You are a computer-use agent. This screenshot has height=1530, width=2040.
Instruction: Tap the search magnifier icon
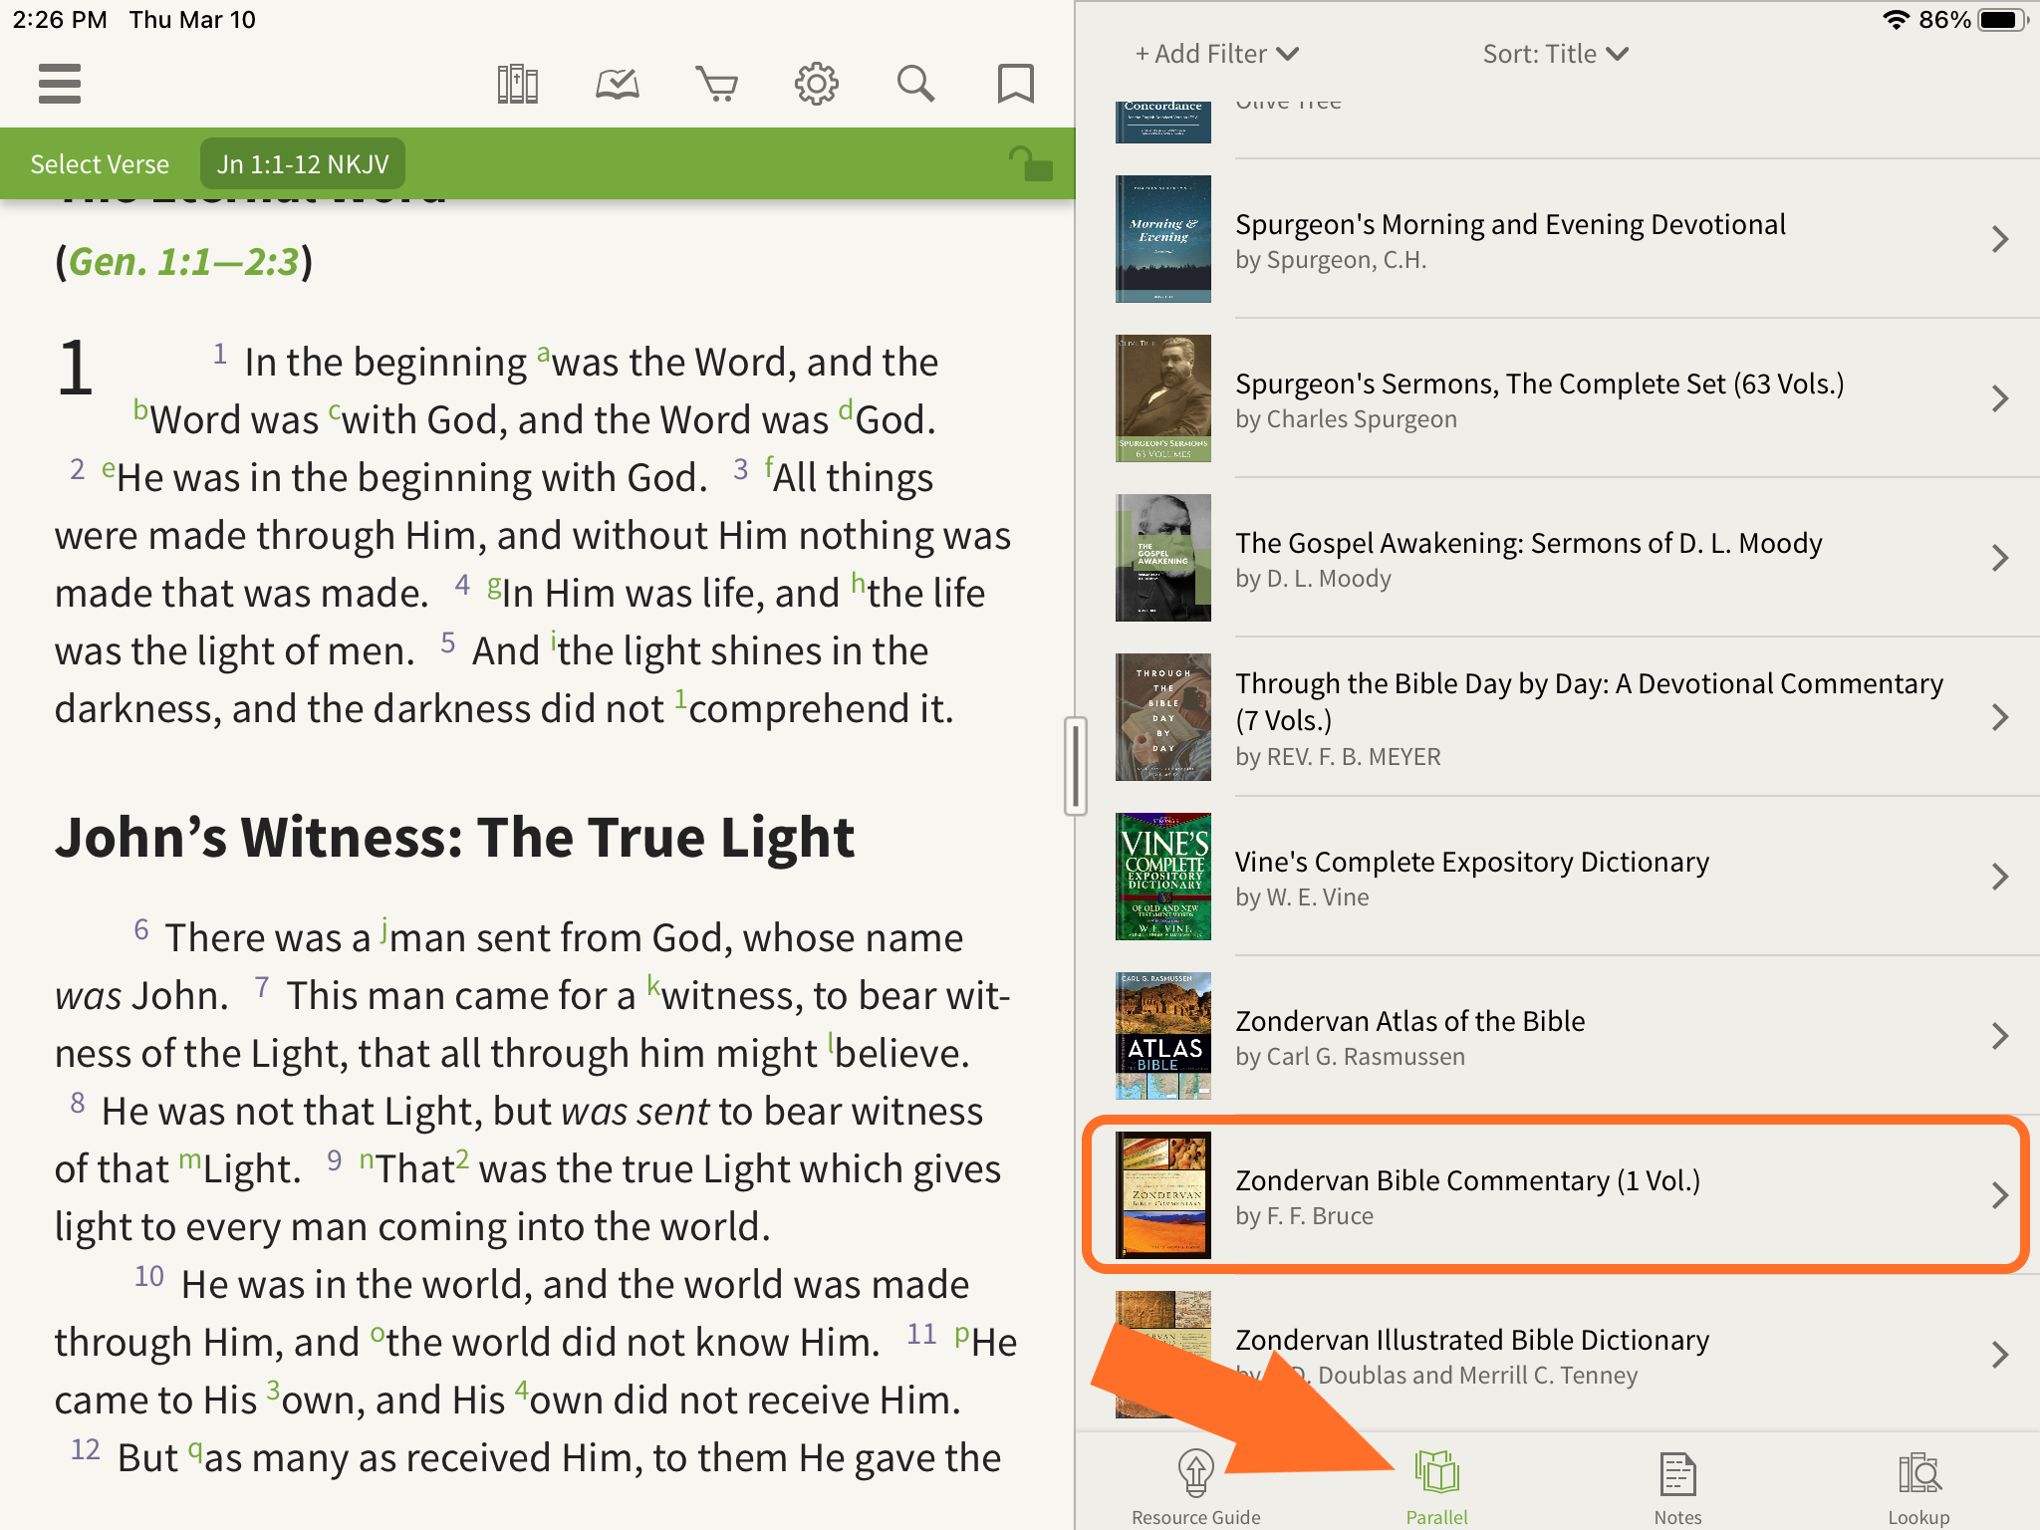(x=915, y=84)
